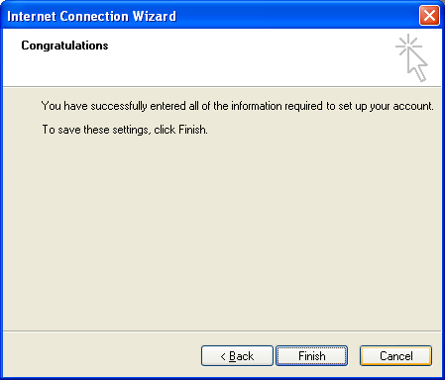Close the wizard with the red X
Image resolution: width=445 pixels, height=380 pixels.
click(x=429, y=15)
